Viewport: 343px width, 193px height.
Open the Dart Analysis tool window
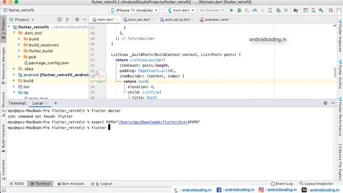(x=71, y=183)
